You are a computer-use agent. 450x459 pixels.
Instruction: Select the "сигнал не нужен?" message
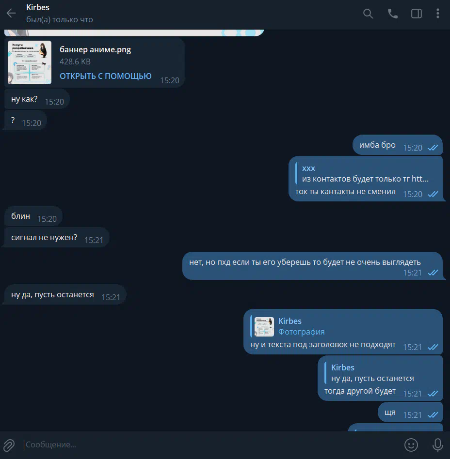click(x=56, y=237)
